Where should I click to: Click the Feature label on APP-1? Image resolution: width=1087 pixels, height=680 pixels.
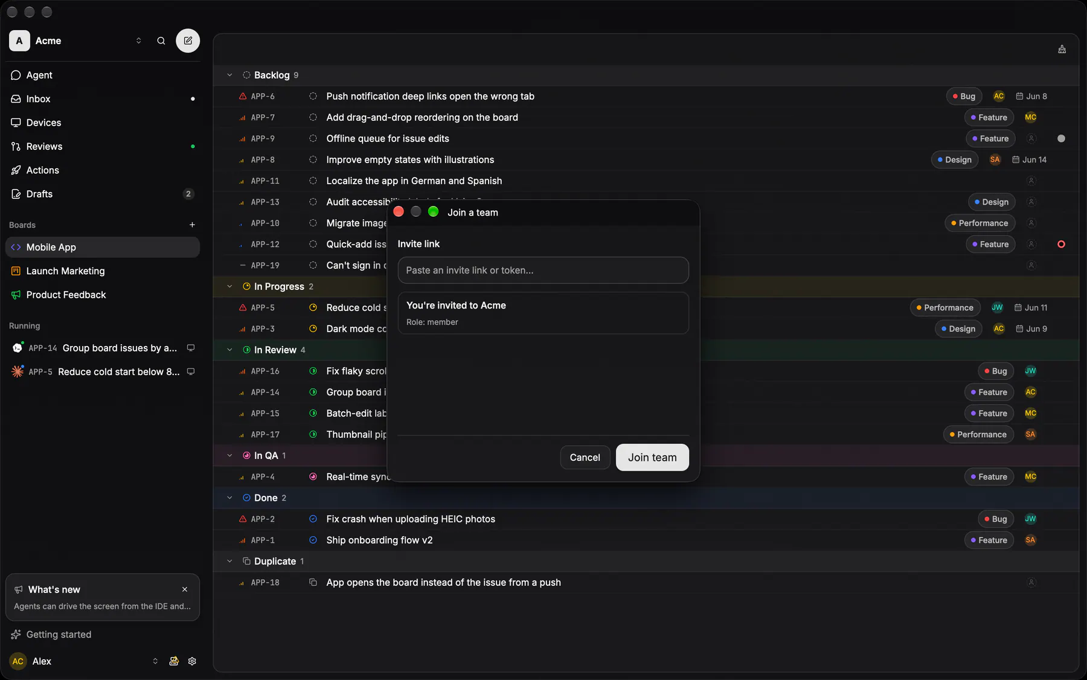989,540
